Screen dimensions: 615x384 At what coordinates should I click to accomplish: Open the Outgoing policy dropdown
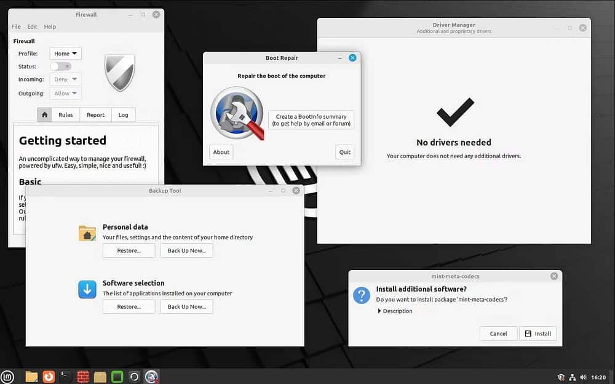[x=65, y=93]
